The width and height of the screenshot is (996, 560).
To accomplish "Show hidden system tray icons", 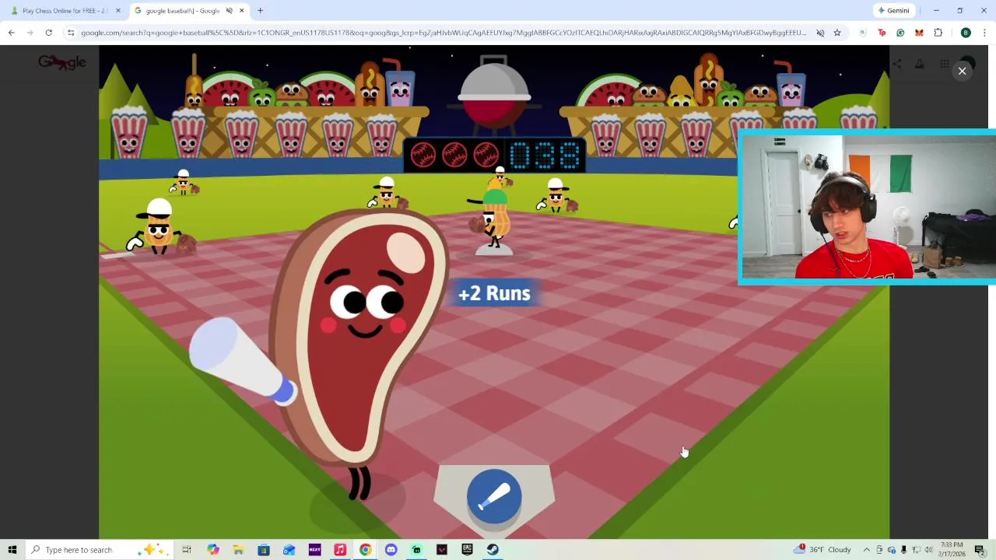I will (x=866, y=550).
